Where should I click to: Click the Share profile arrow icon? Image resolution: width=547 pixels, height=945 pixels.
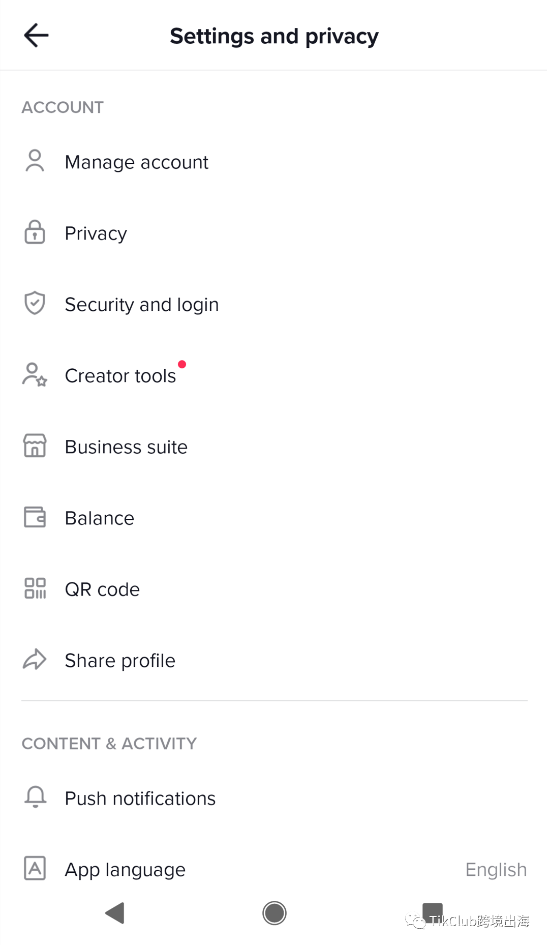(35, 660)
